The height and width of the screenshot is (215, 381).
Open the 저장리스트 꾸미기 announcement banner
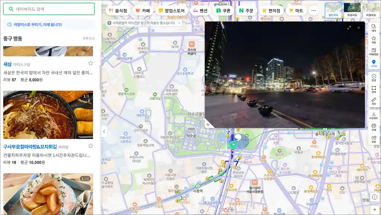(x=49, y=24)
